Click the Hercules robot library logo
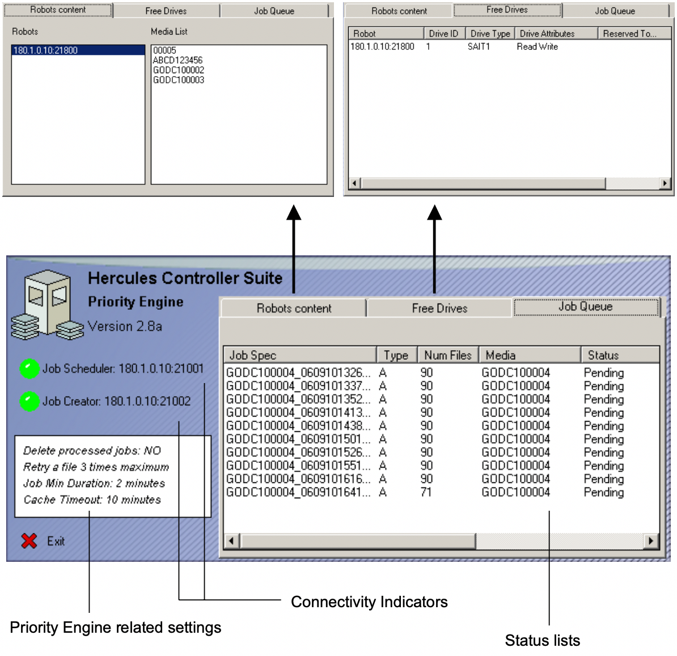This screenshot has height=656, width=677. [x=46, y=305]
